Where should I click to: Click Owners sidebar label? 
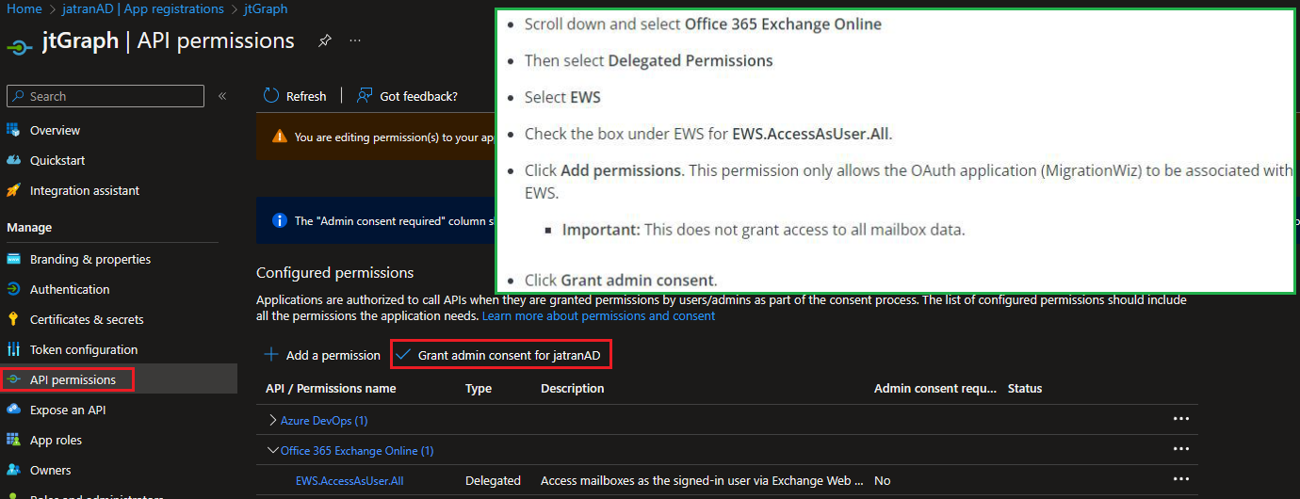(x=51, y=470)
